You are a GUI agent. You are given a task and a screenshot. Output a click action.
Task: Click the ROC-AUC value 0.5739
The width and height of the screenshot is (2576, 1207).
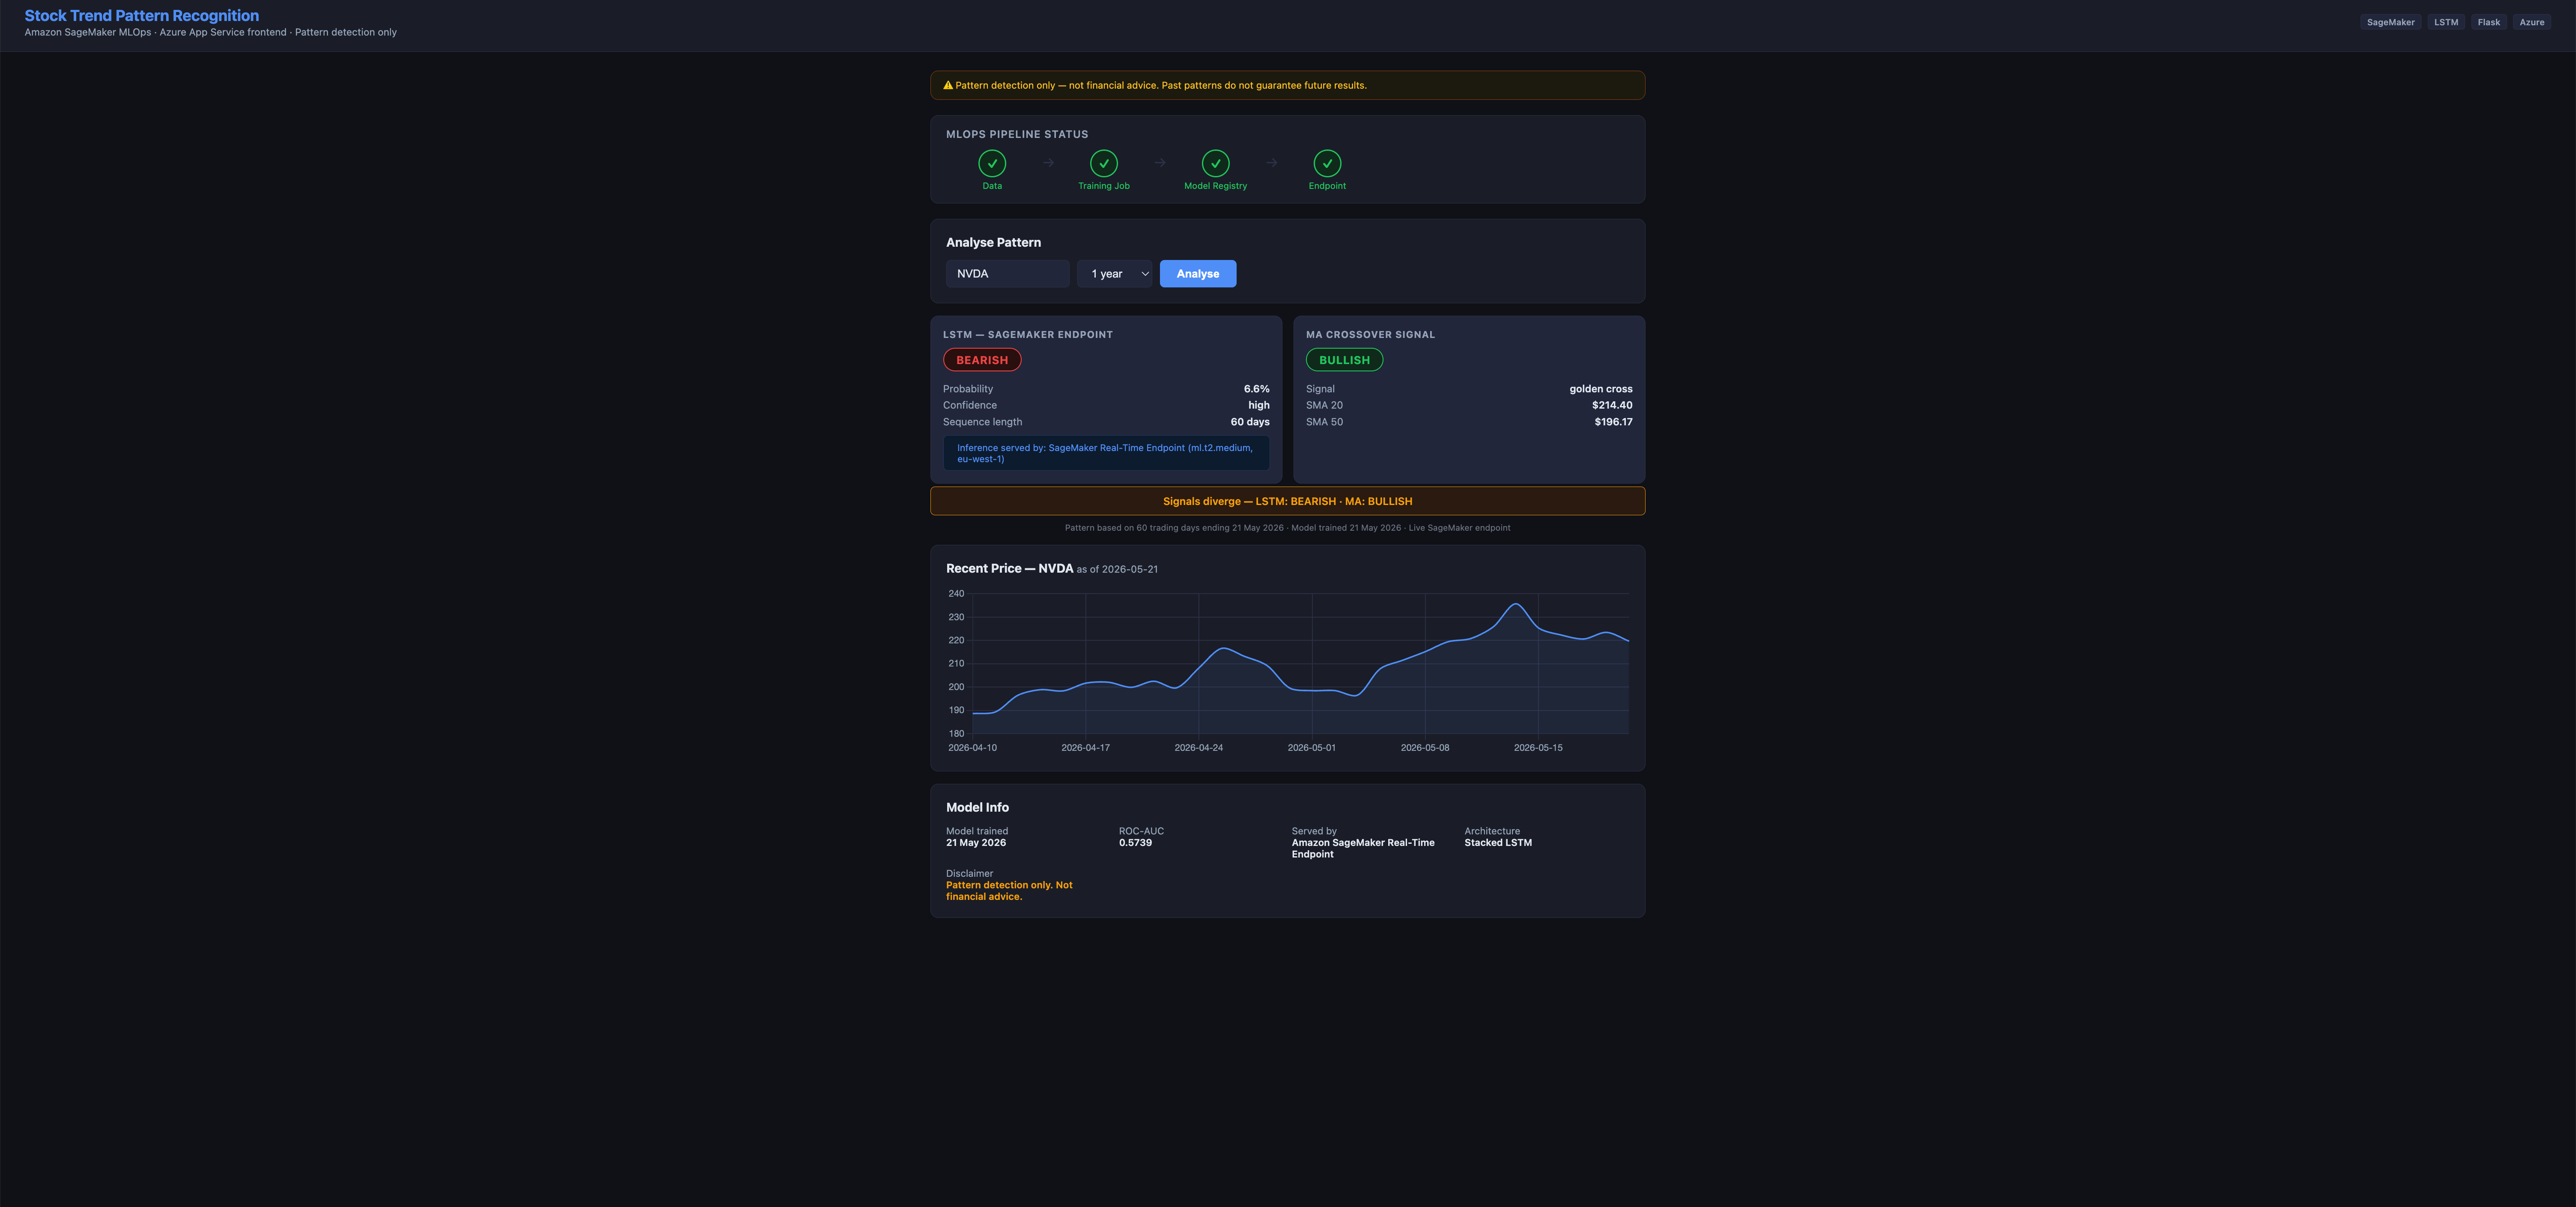coord(1135,843)
